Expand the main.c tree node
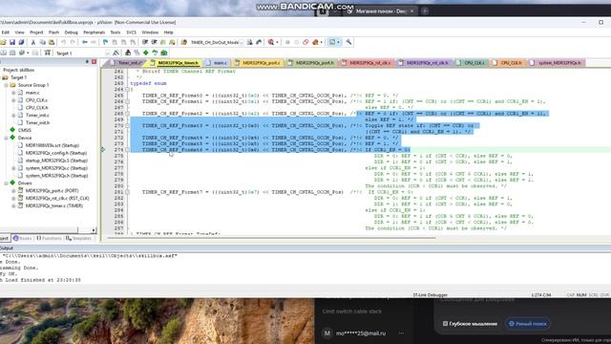 (13, 93)
